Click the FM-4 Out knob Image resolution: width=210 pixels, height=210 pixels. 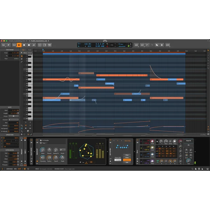pyautogui.click(x=188, y=160)
